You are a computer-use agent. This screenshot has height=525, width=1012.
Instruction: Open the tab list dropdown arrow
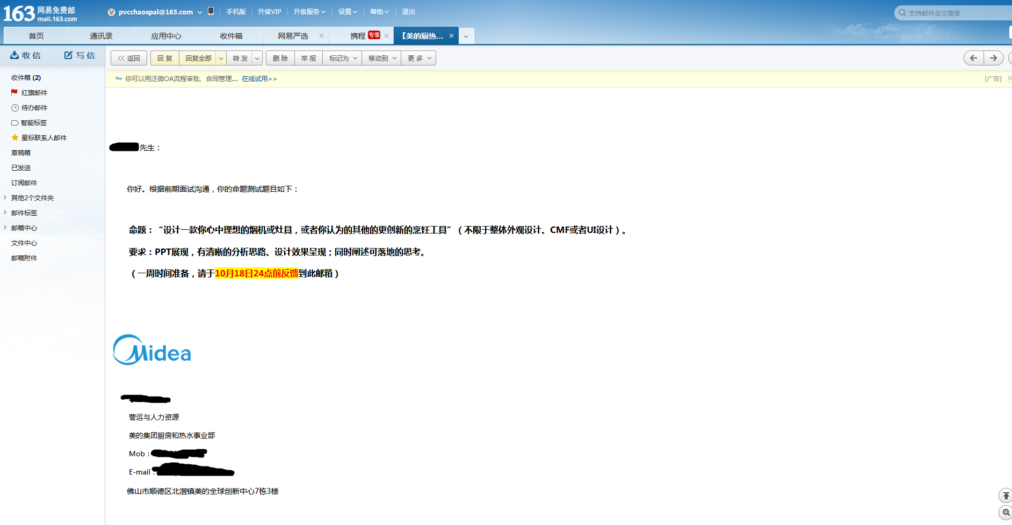click(x=466, y=37)
